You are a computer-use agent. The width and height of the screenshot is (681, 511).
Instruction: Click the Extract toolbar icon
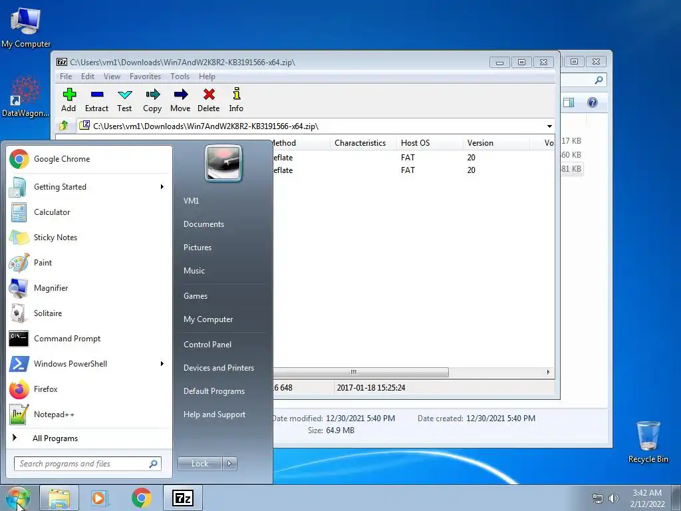(96, 100)
